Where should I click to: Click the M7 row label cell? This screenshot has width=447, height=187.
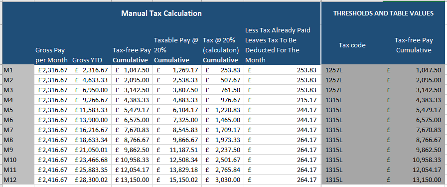point(18,130)
